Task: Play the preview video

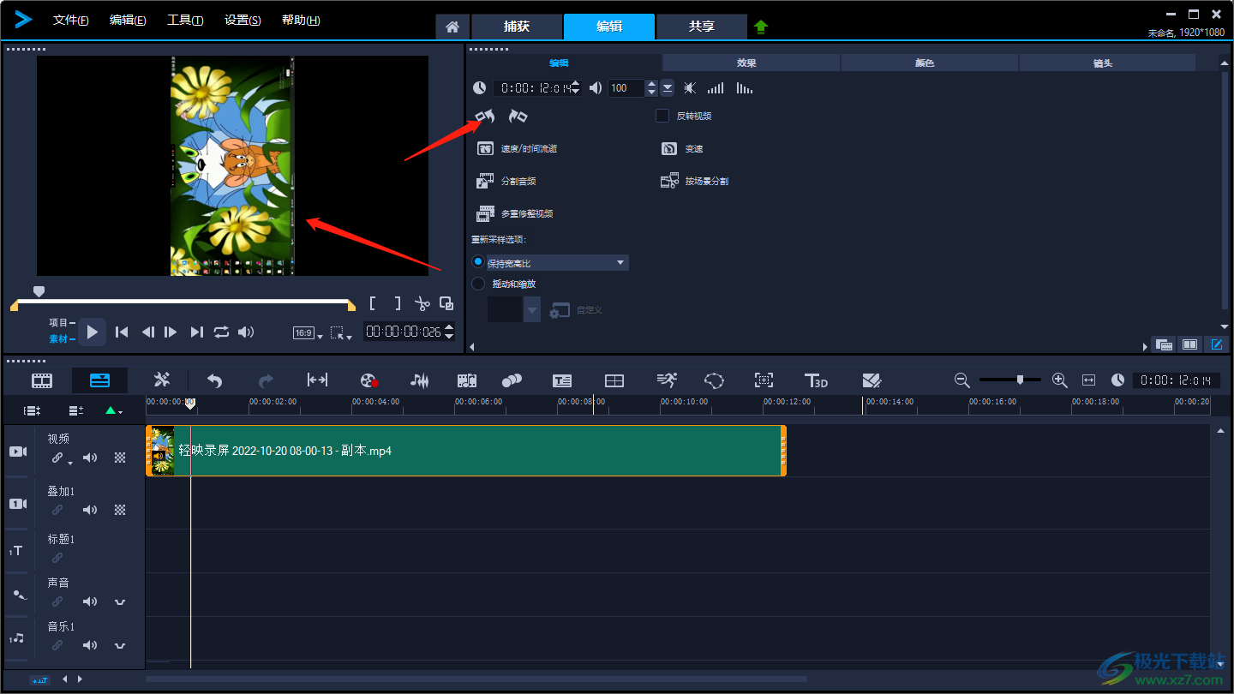Action: coord(93,332)
